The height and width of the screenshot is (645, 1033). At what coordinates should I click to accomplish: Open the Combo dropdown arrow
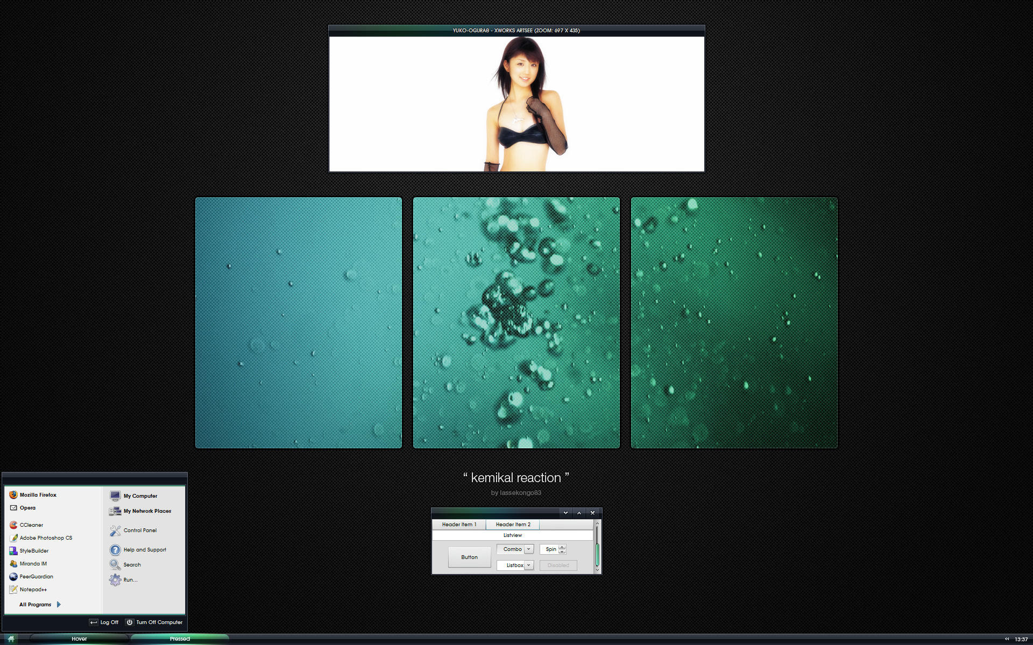coord(529,549)
